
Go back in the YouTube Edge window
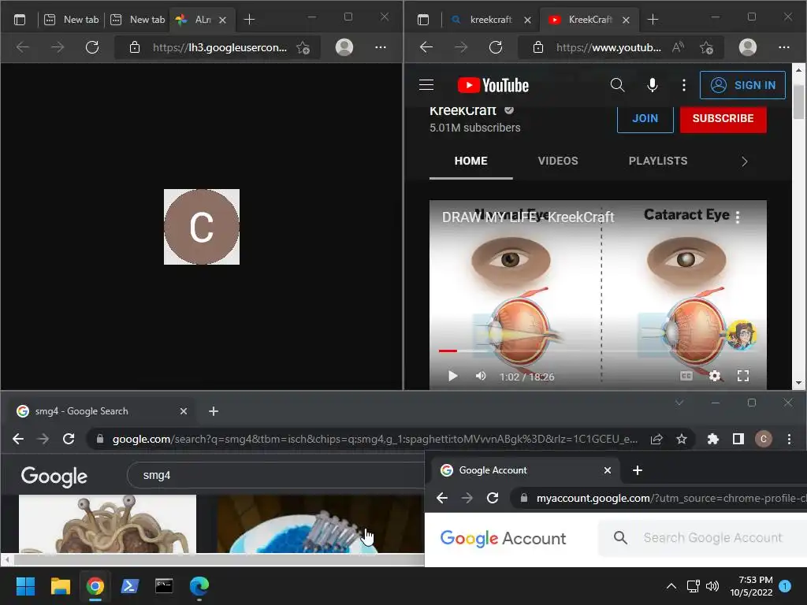(x=426, y=47)
